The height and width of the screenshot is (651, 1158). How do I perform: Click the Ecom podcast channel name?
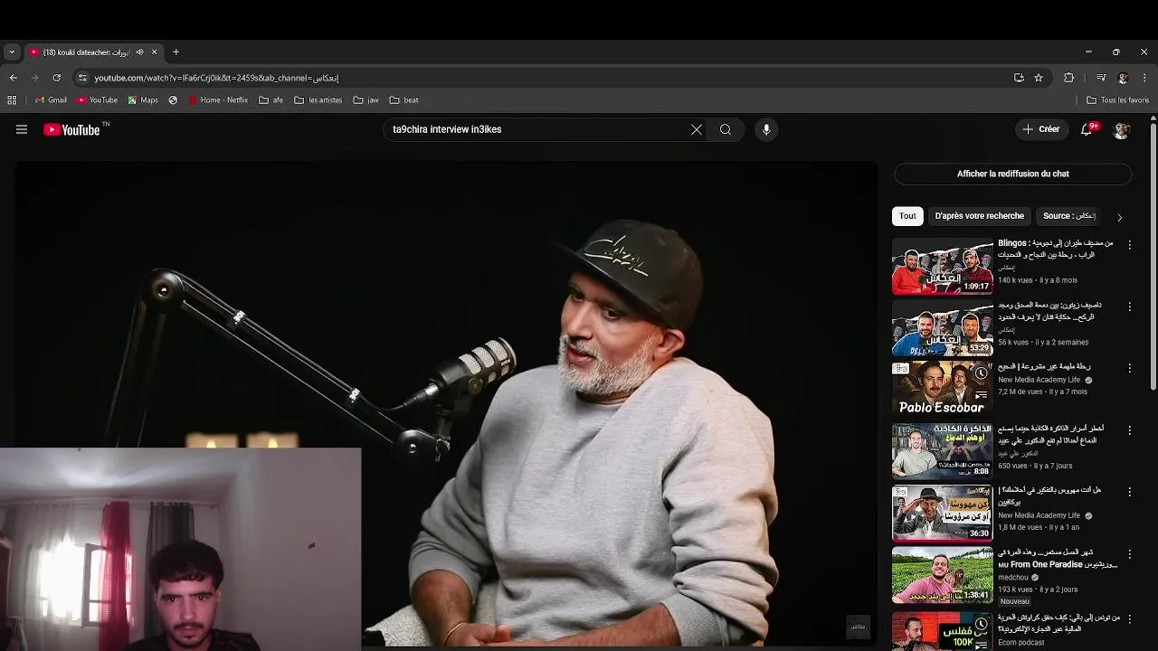click(x=1021, y=643)
